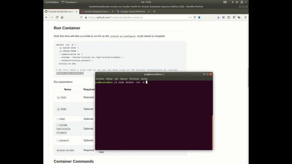Click '-p 1521' table cell

(x=68, y=97)
